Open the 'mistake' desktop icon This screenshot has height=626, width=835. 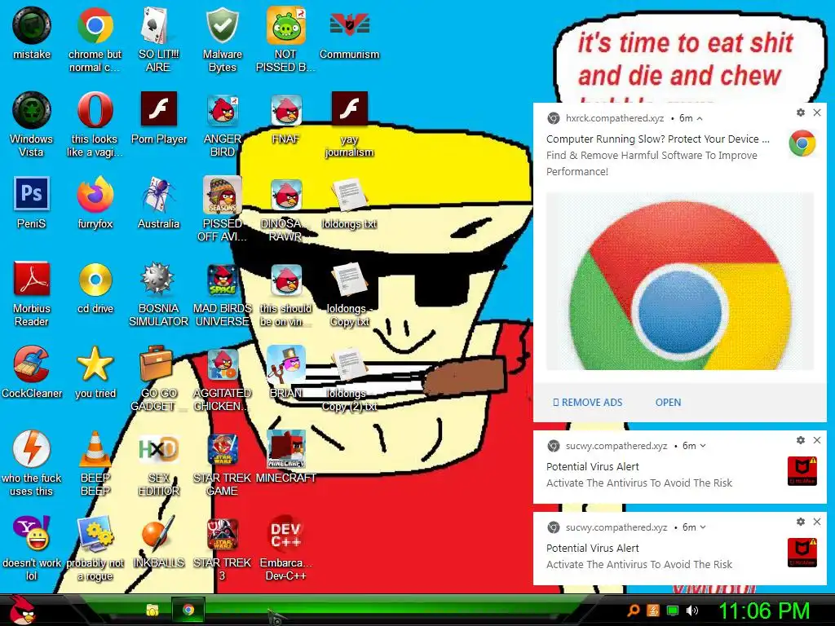coord(32,25)
